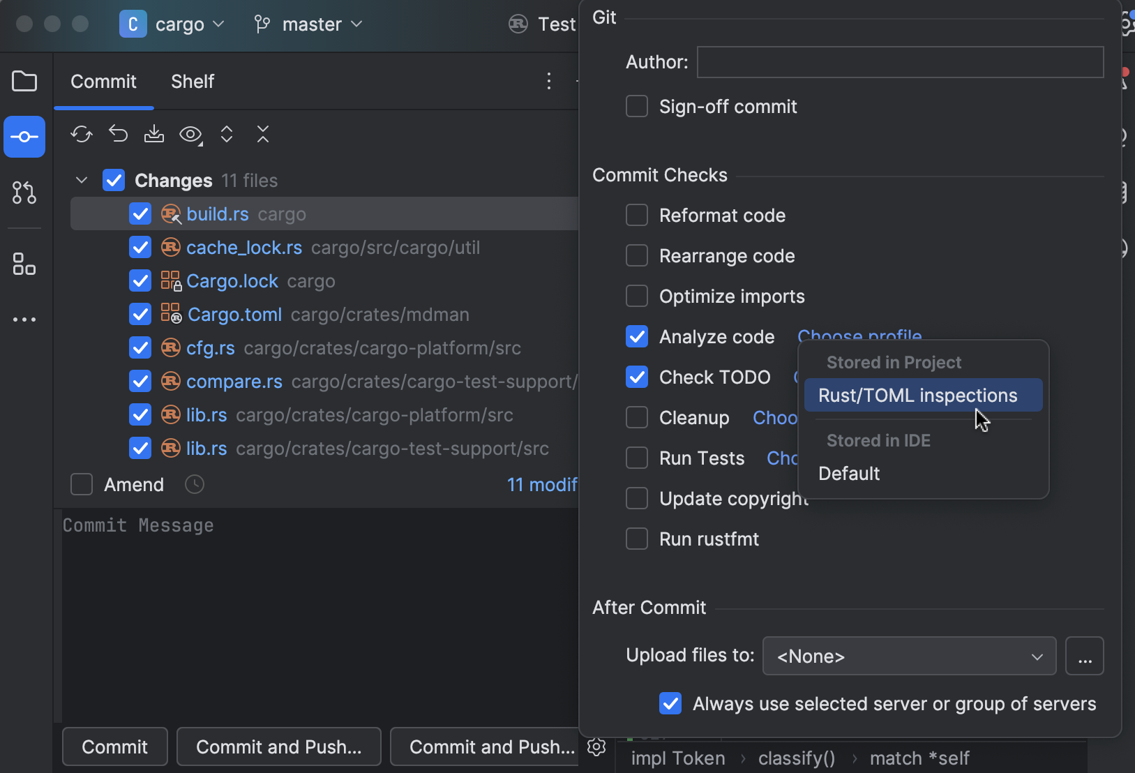The width and height of the screenshot is (1135, 773).
Task: Enable the Sign-off commit checkbox
Action: click(x=637, y=107)
